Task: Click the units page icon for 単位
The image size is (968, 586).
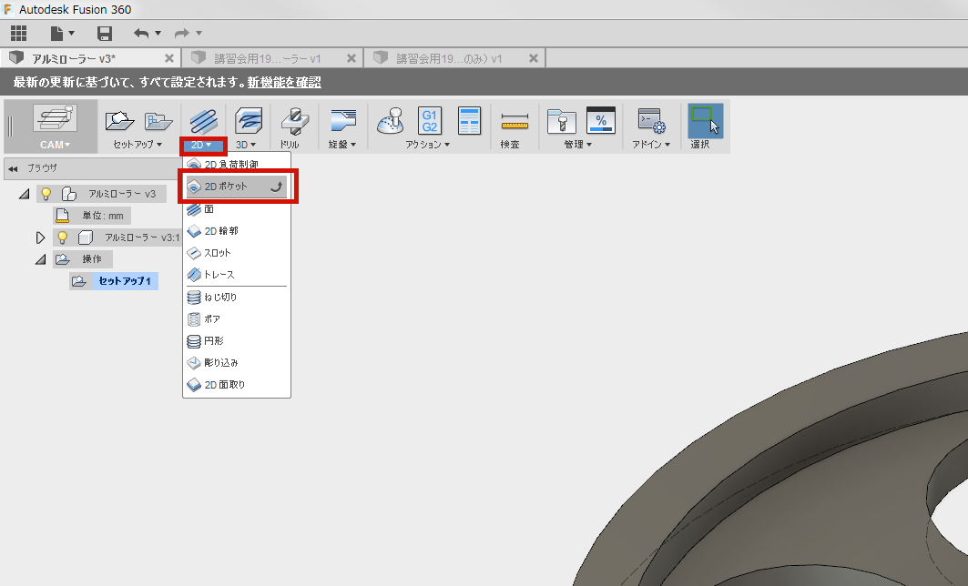Action: [62, 216]
